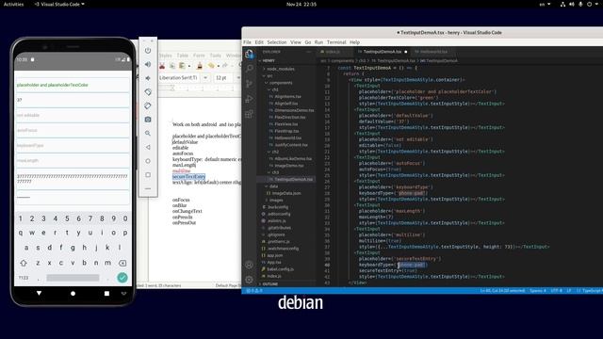The width and height of the screenshot is (603, 339).
Task: Click emulator toolbar overview square icon
Action: pos(148,175)
